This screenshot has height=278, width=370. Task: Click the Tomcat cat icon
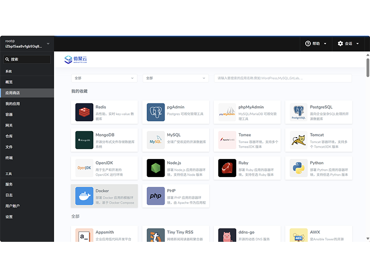click(299, 140)
